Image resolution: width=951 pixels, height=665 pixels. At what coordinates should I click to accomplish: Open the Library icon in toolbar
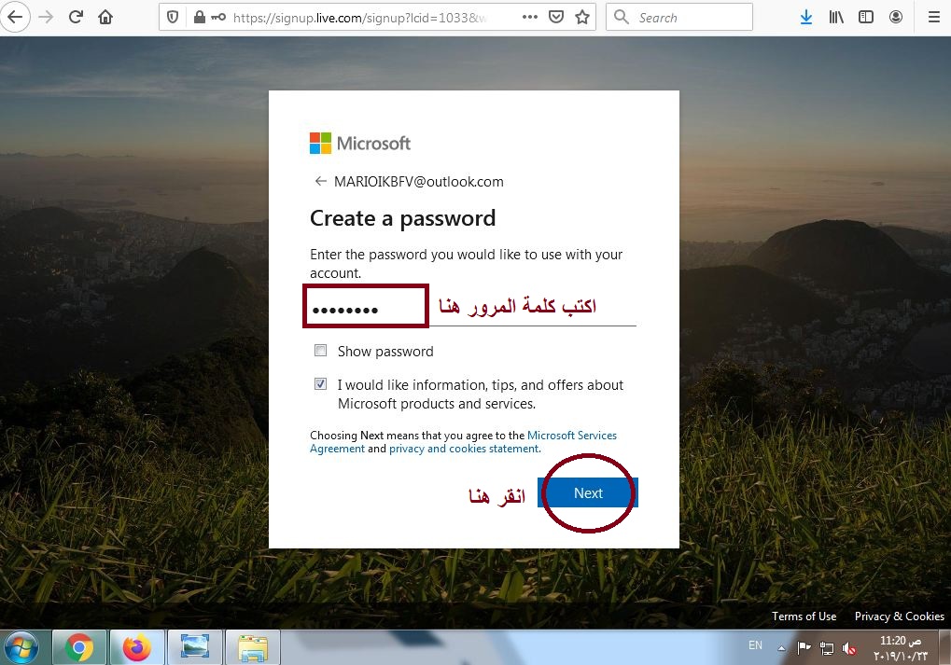(x=836, y=17)
